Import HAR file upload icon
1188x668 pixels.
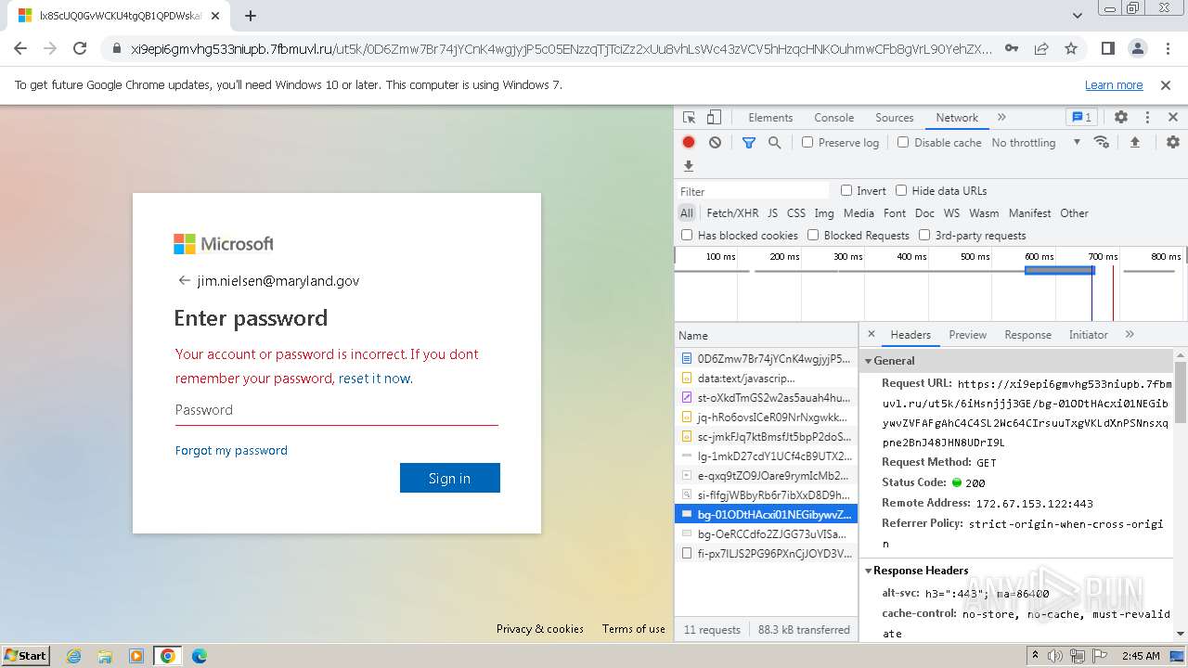pyautogui.click(x=1134, y=143)
